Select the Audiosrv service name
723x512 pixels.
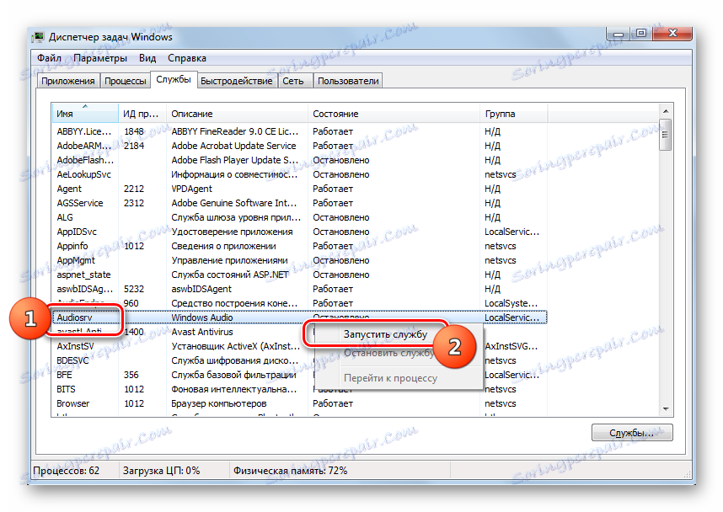74,317
